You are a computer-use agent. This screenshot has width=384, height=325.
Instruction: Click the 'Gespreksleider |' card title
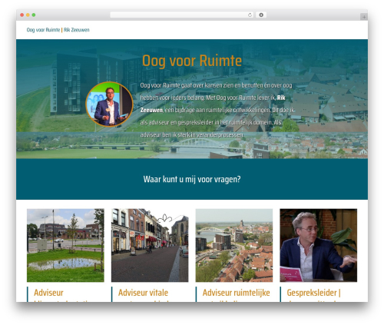(x=313, y=293)
